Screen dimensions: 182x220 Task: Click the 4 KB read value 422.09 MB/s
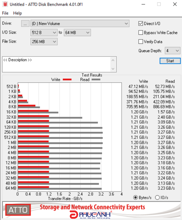pyautogui.click(x=164, y=102)
